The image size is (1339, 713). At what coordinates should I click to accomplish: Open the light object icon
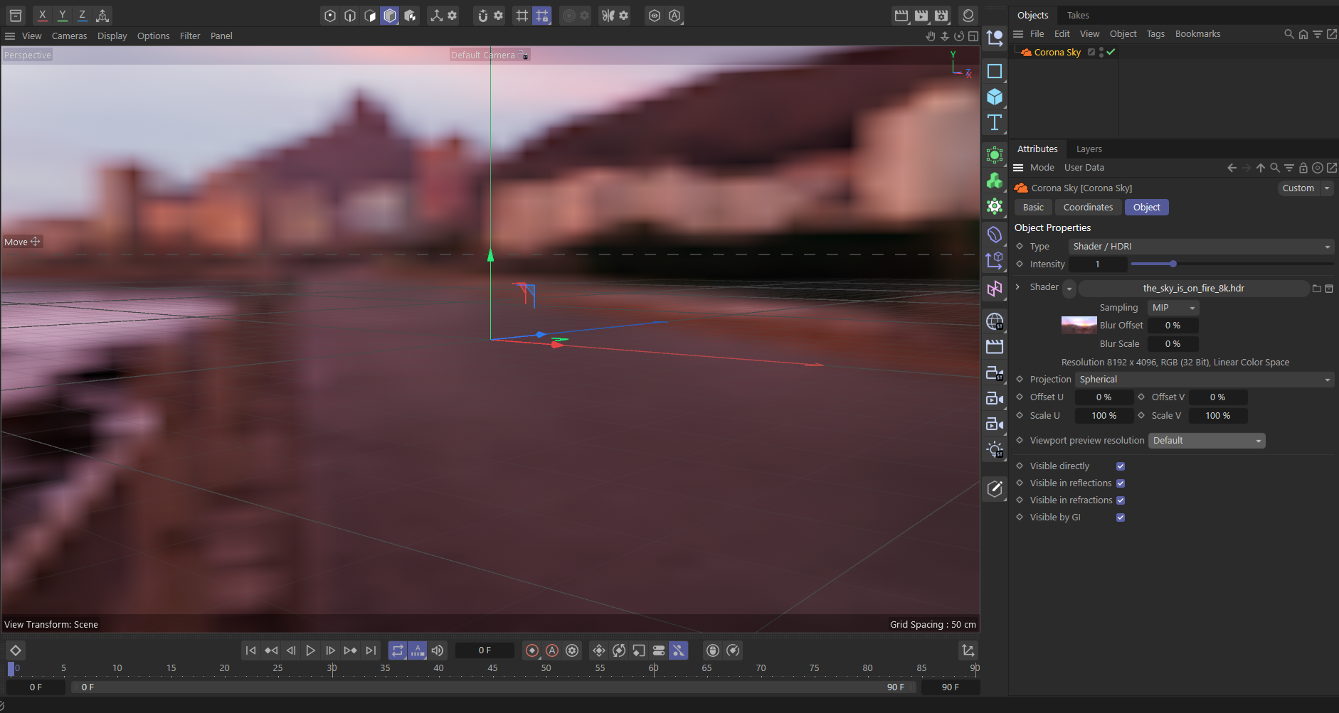coord(995,449)
